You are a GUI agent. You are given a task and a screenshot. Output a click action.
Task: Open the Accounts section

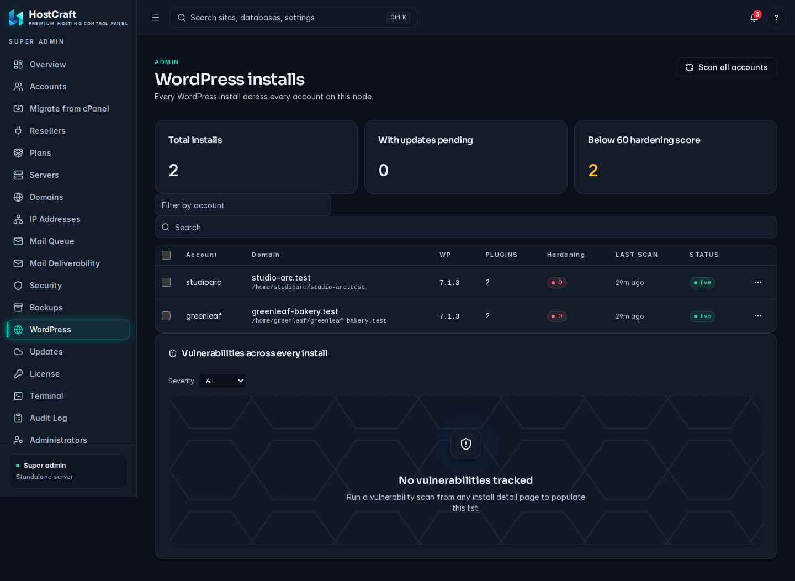68,87
